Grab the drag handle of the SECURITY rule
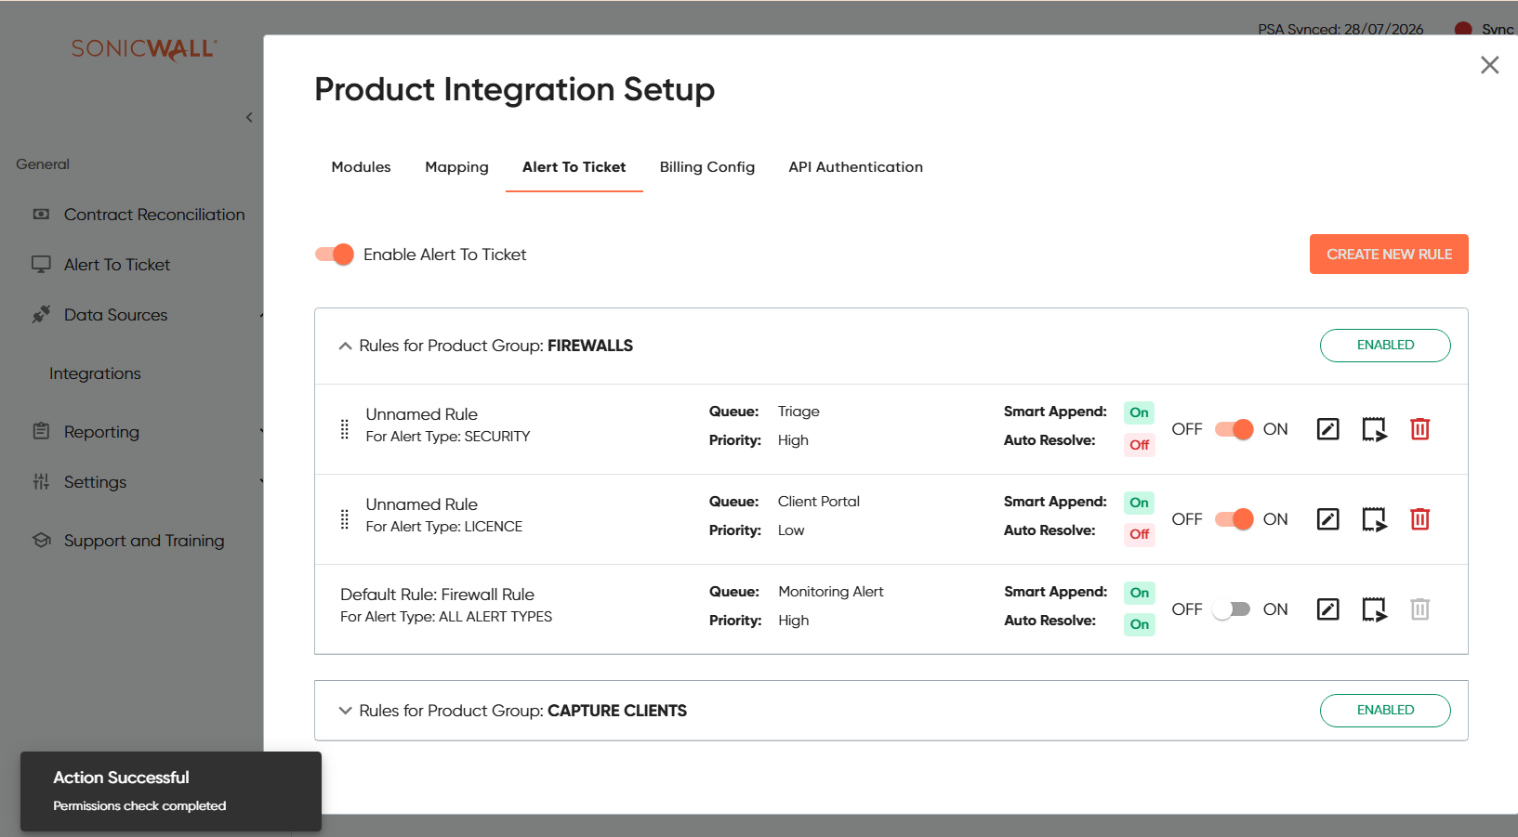Screen dimensions: 1518x837 (x=345, y=429)
